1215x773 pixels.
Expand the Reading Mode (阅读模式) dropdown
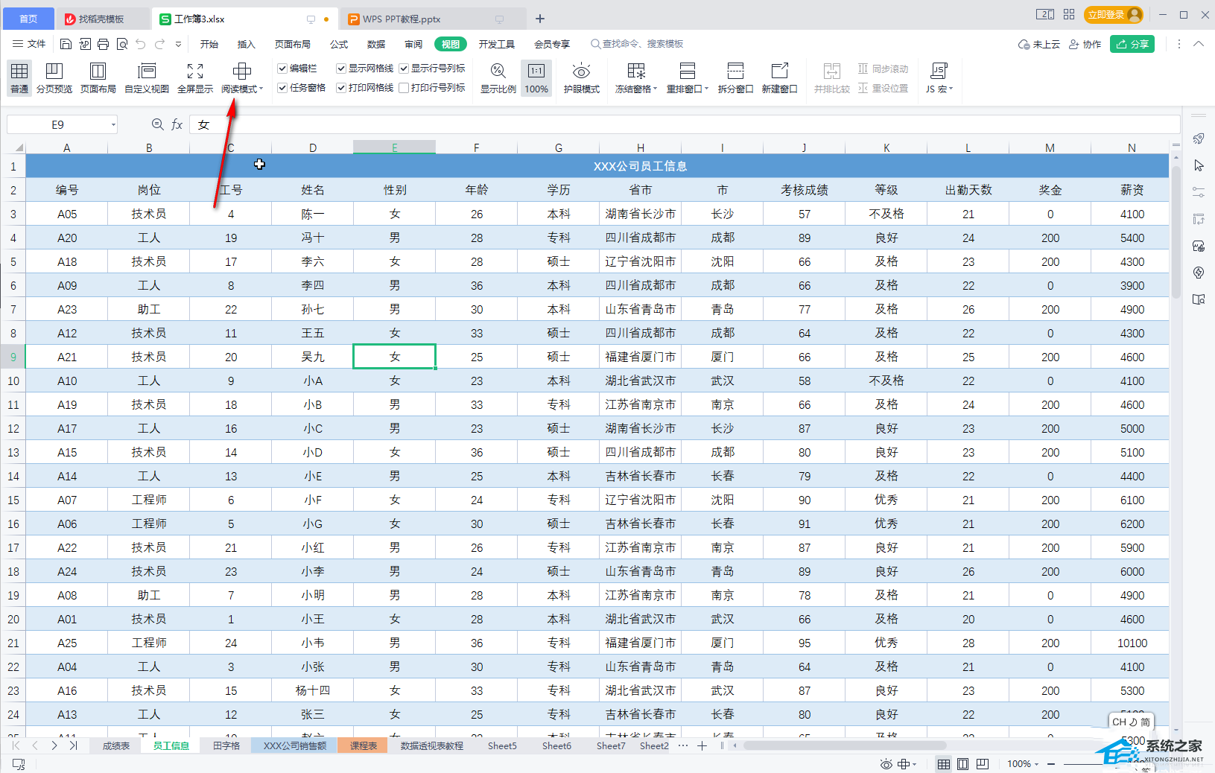pyautogui.click(x=261, y=89)
